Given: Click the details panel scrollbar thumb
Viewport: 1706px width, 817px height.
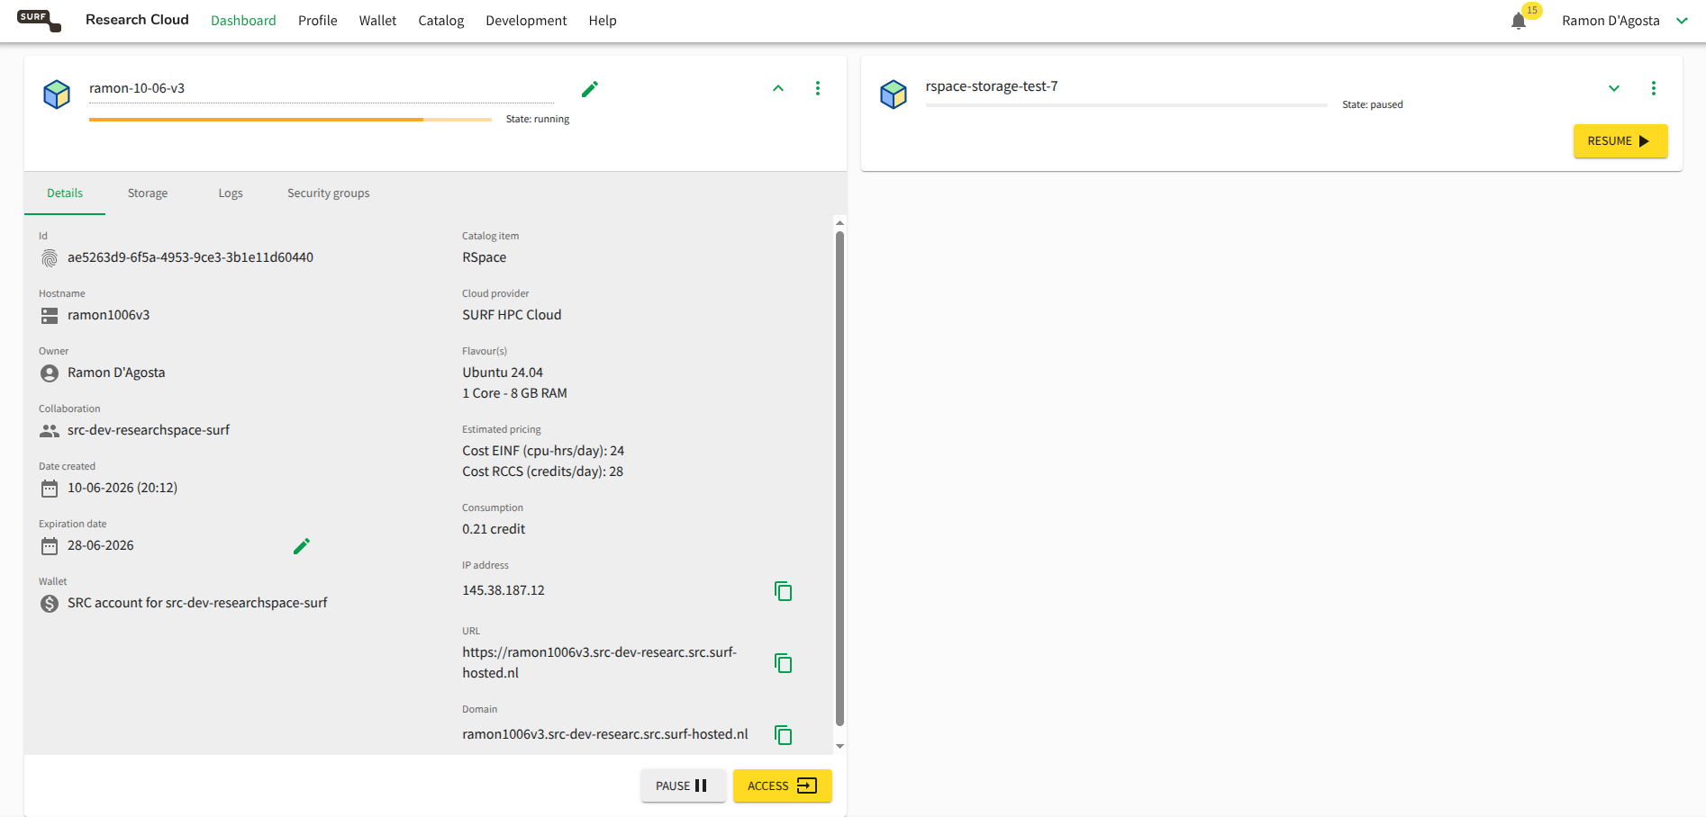Looking at the screenshot, I should (x=839, y=479).
